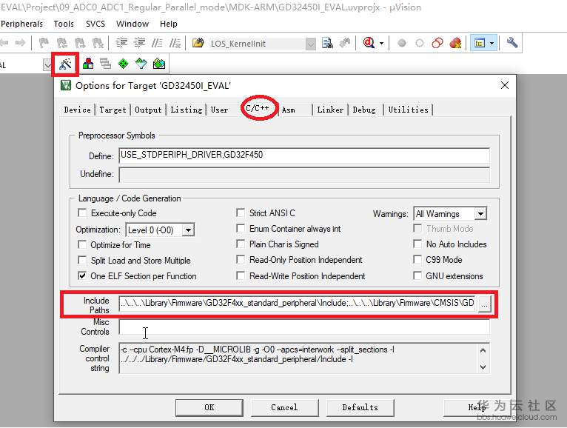Open Manage Run-Time Environment green diamond icon
Screen dimensions: 567x428
click(x=124, y=64)
